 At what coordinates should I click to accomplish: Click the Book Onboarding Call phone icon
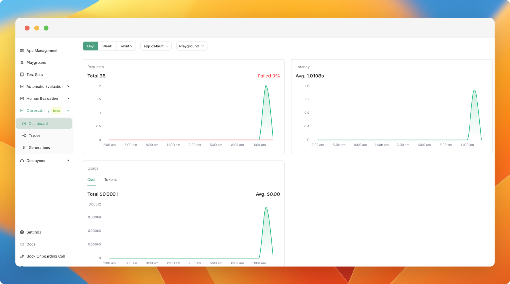pyautogui.click(x=22, y=256)
